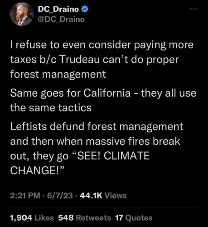Open the three-dot more options menu
The width and height of the screenshot is (208, 227).
point(193,9)
